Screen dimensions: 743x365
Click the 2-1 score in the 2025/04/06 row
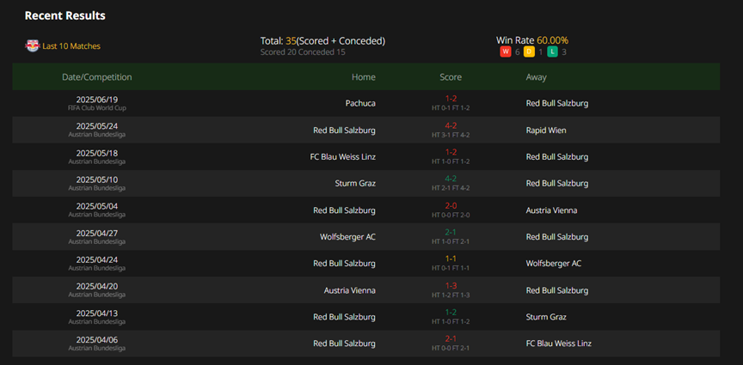coord(450,339)
